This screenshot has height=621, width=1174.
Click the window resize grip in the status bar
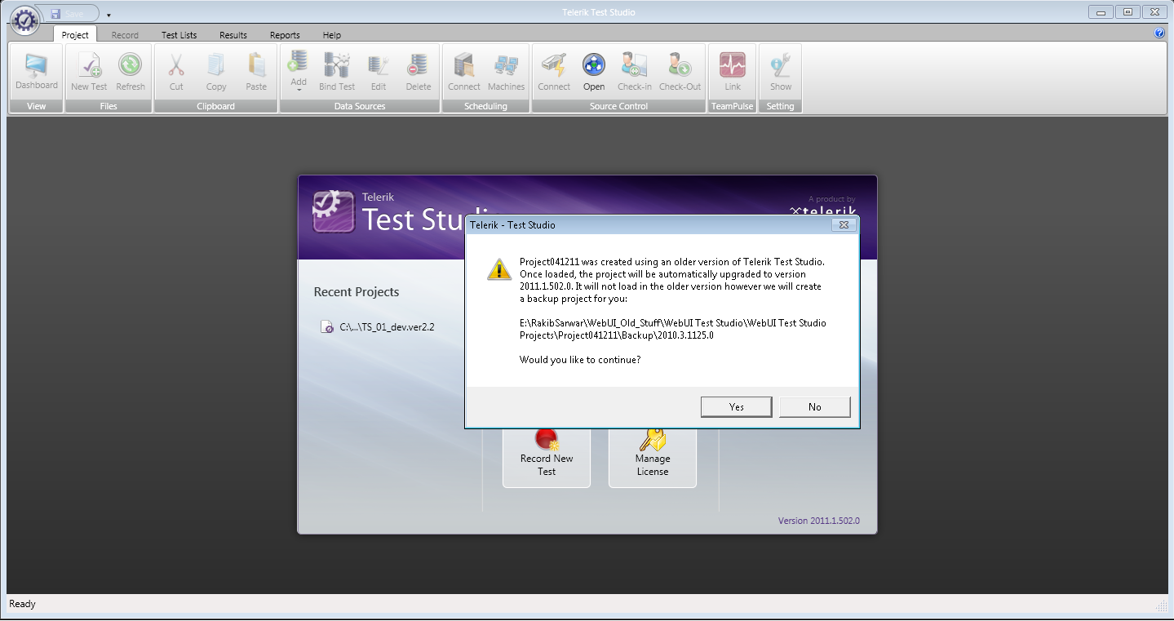point(1162,605)
